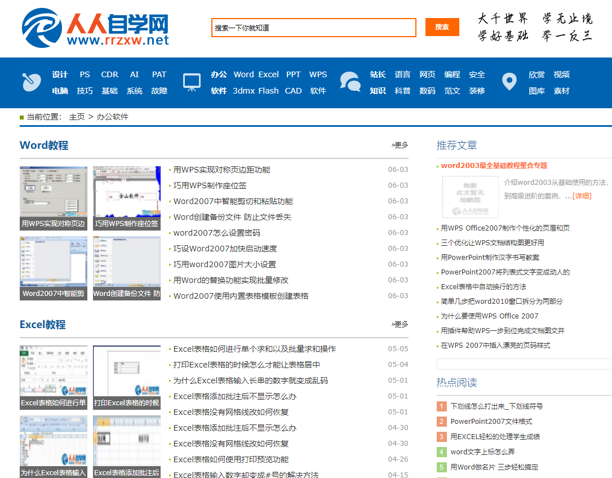The height and width of the screenshot is (478, 612).
Task: Open 在WPS 2007中插入漂亮的页码样式
Action: point(495,346)
